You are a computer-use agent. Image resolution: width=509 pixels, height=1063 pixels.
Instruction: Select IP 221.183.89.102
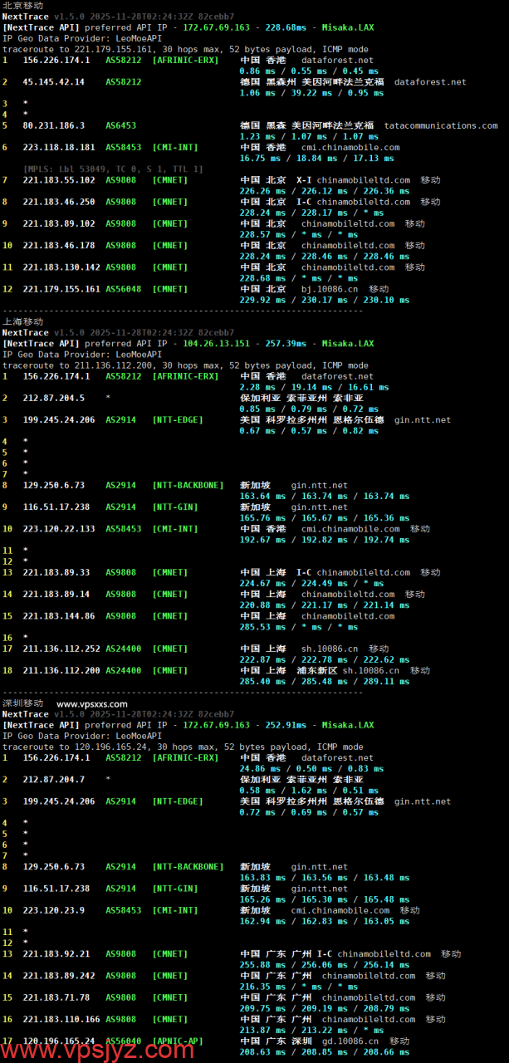click(59, 223)
